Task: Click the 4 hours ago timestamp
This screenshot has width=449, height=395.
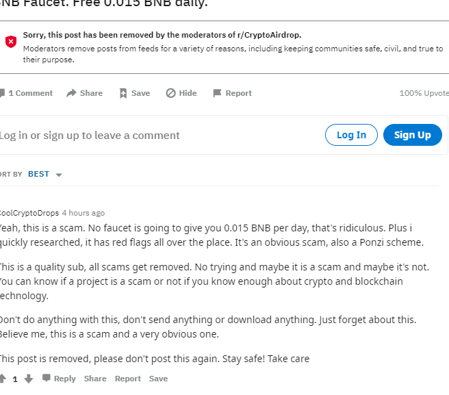Action: [x=84, y=213]
